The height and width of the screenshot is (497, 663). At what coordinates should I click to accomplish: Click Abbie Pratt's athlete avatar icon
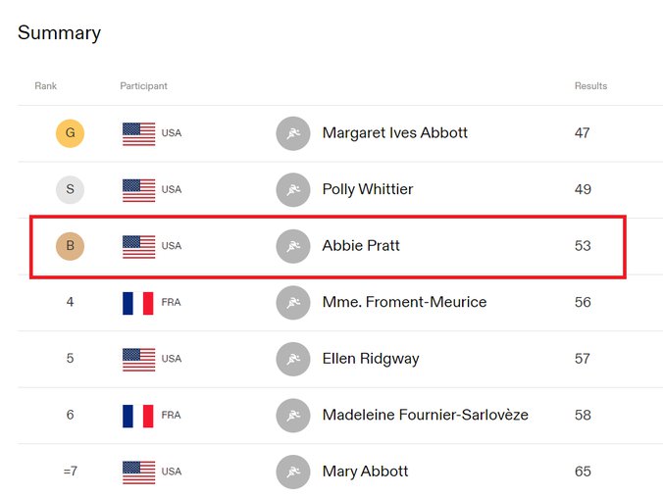[x=293, y=246]
